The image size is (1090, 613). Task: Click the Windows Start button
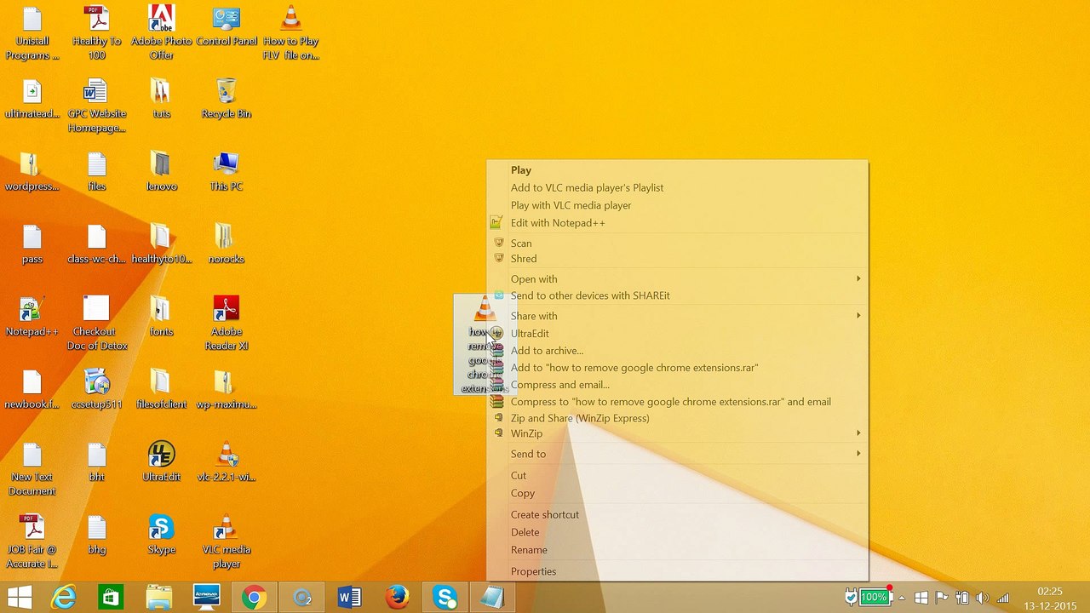pyautogui.click(x=20, y=598)
